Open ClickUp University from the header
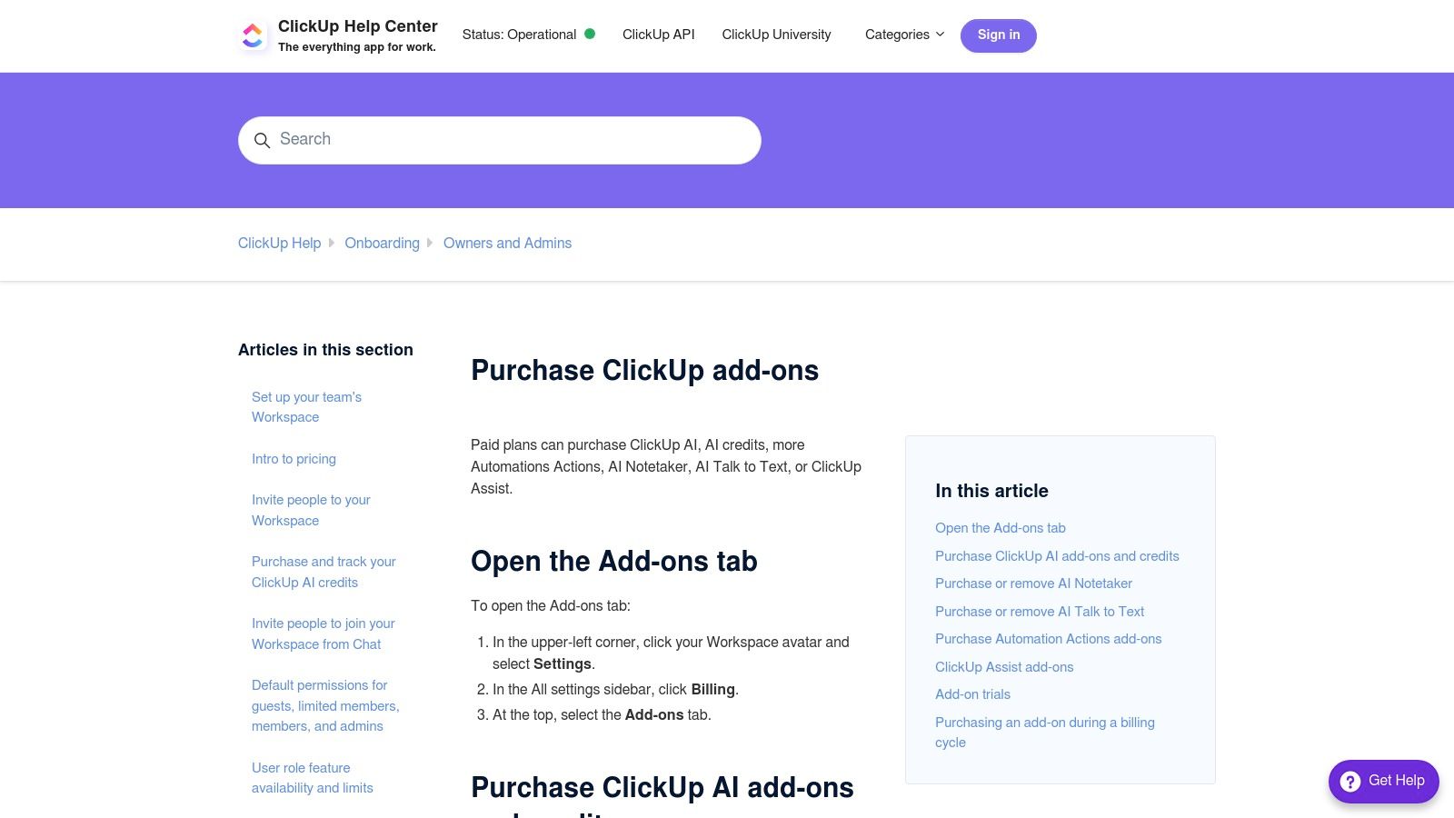 pos(777,35)
